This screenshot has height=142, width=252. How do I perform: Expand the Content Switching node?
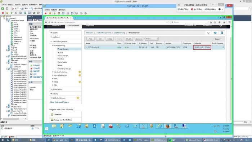click(53, 72)
